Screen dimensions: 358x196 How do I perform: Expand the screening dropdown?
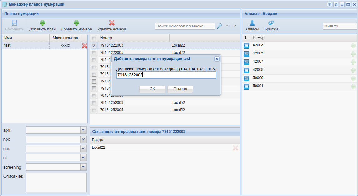[x=83, y=167]
